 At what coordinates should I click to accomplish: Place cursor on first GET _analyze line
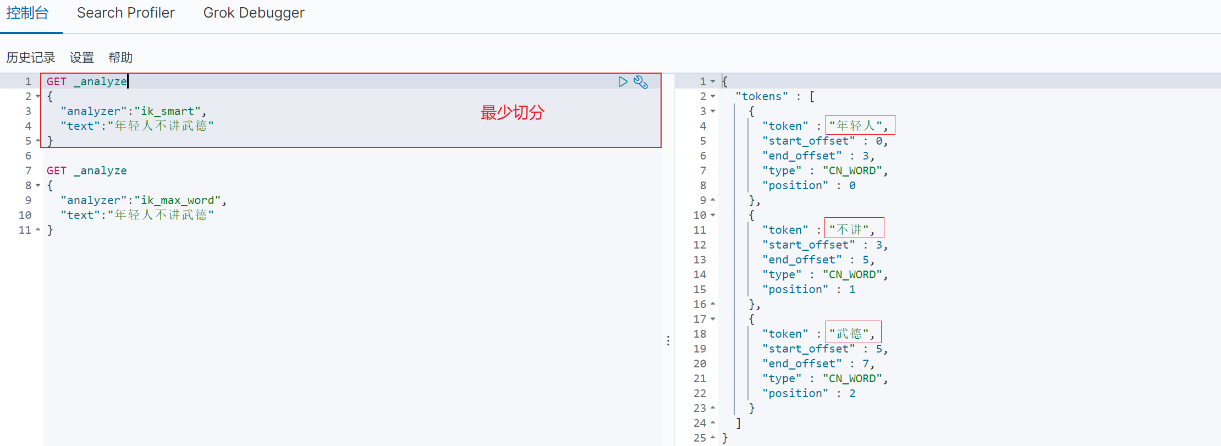pos(87,81)
